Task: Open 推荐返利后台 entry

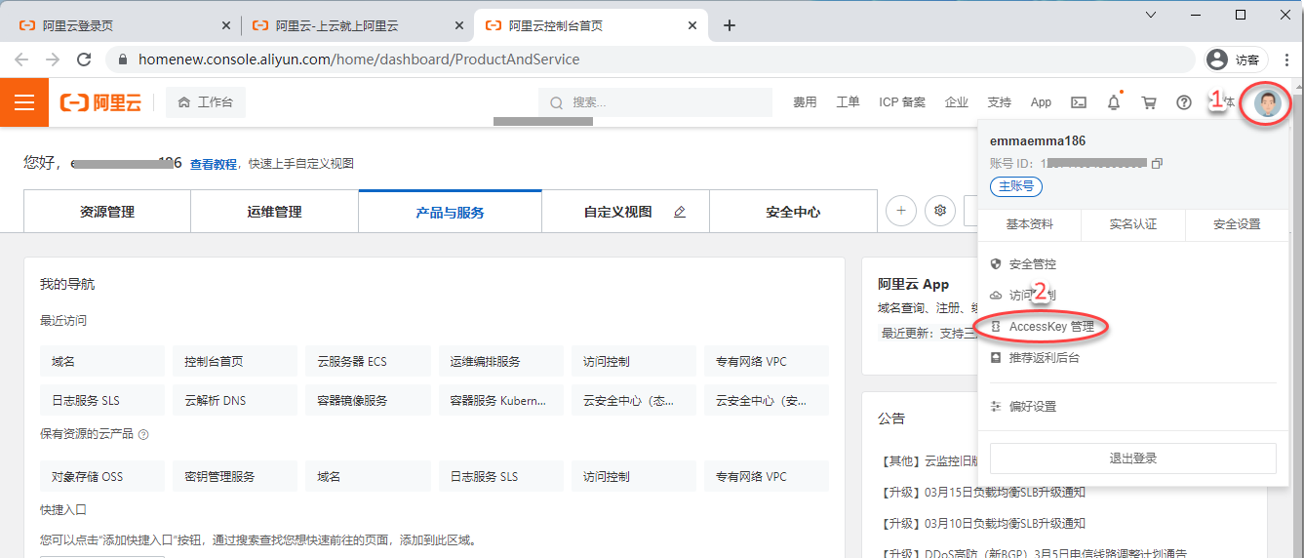Action: (1045, 358)
